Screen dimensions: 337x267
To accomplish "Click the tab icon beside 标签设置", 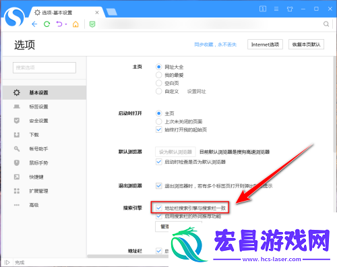I will 17,107.
